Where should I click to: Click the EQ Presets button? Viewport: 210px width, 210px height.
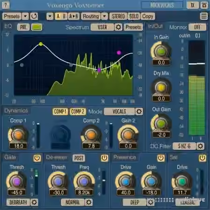click(133, 27)
